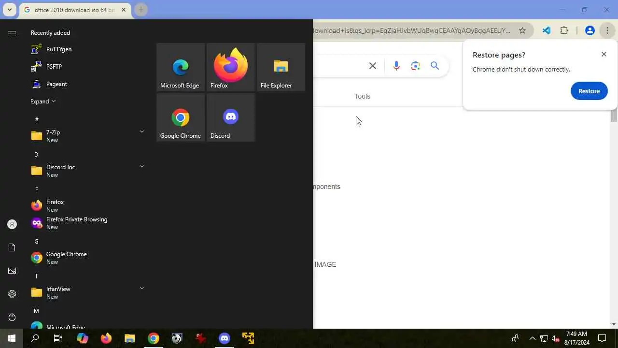Open the yellow network-style taskbar app

pyautogui.click(x=248, y=338)
